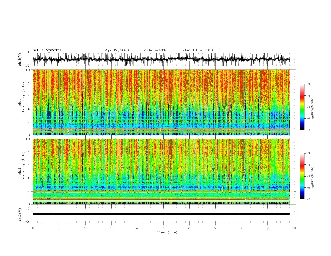
Task: Click the 'ch.2 Frequency (kHz)' axis label
Action: [x=22, y=166]
